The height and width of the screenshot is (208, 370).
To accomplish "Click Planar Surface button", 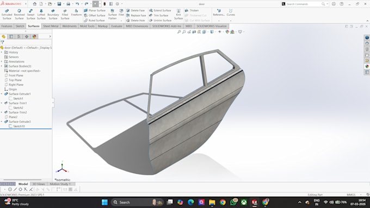I will click(95, 10).
